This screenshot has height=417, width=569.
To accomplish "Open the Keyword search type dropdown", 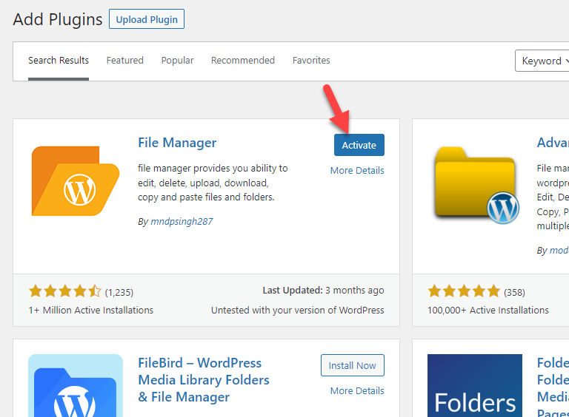I will click(x=542, y=61).
